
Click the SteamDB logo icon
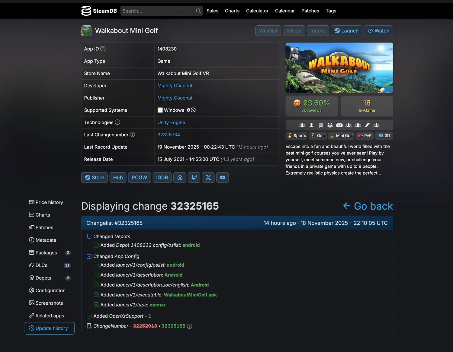pyautogui.click(x=86, y=11)
